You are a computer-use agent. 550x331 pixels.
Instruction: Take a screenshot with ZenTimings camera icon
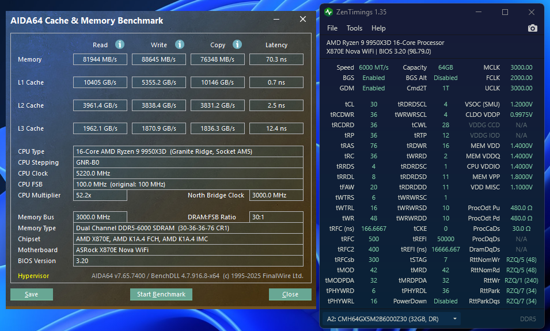click(532, 28)
